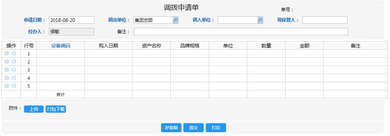Click the 行号 column header
The image size is (390, 136).
click(29, 46)
